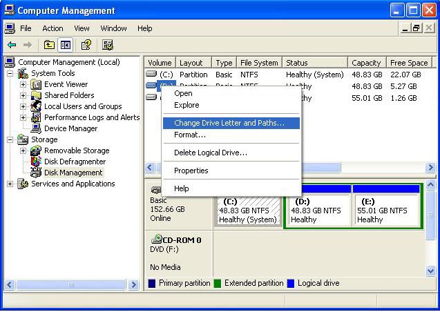This screenshot has width=440, height=312.
Task: Open the File menu
Action: click(26, 28)
